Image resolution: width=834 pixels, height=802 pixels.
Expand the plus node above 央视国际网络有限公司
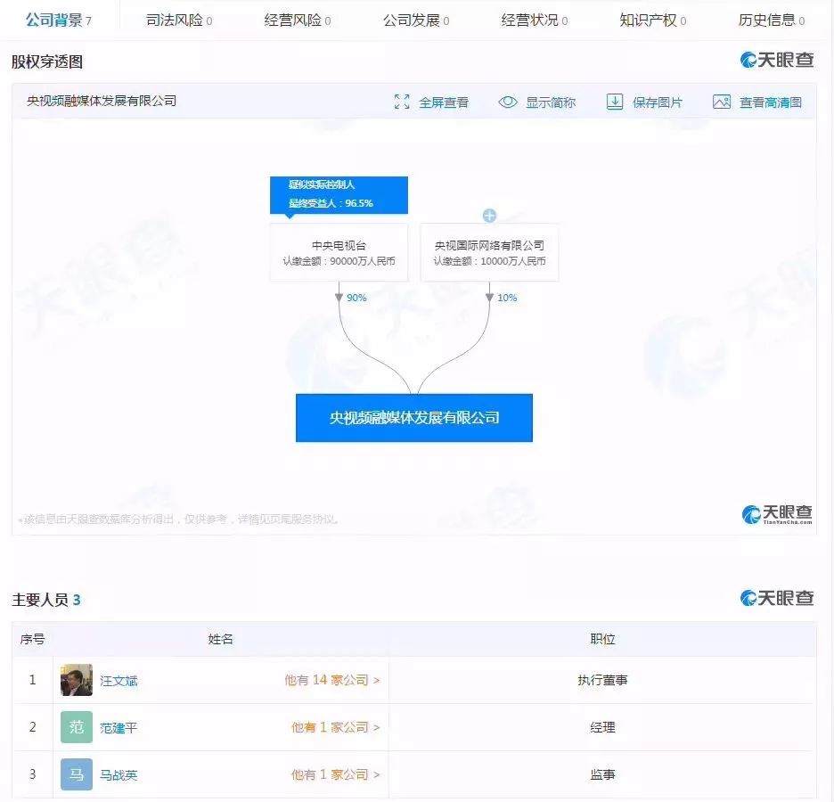click(489, 215)
